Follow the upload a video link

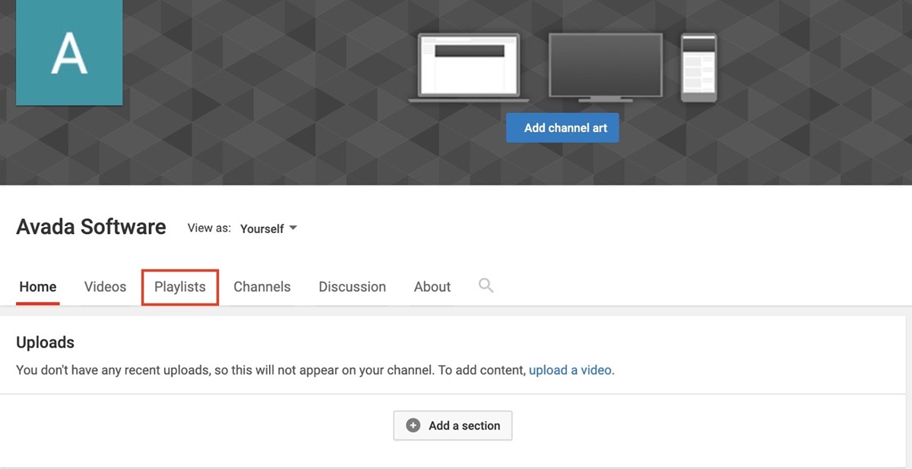click(x=570, y=370)
